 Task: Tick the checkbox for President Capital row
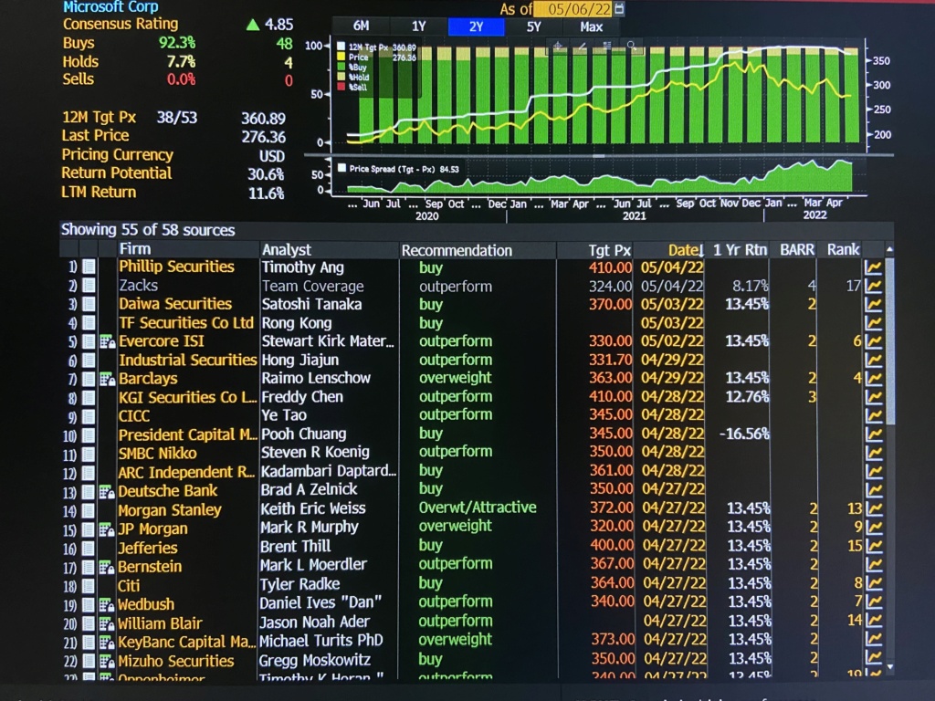tap(89, 435)
